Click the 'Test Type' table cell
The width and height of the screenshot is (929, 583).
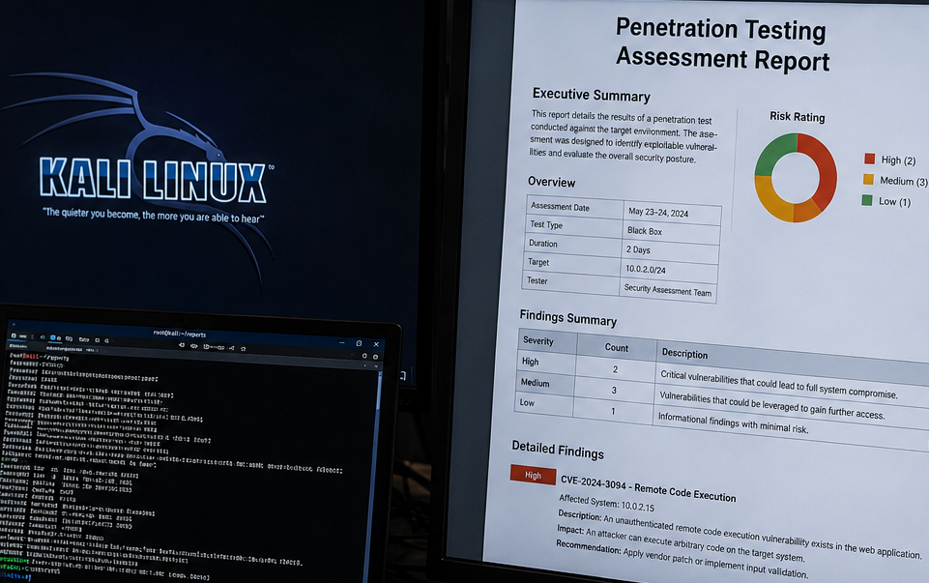click(573, 225)
